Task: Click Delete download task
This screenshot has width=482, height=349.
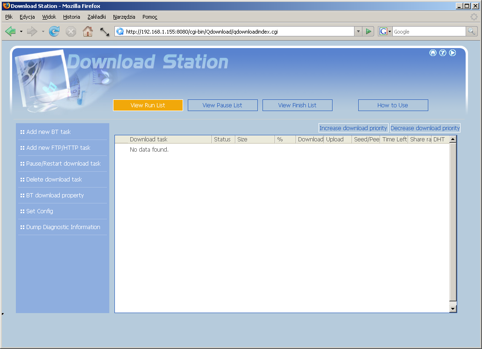Action: (x=54, y=180)
